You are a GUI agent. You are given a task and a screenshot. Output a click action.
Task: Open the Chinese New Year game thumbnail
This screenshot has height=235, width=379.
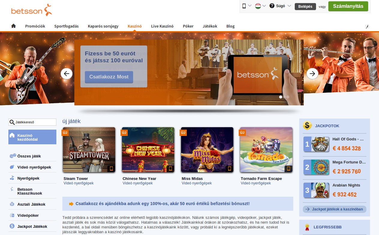click(x=148, y=150)
